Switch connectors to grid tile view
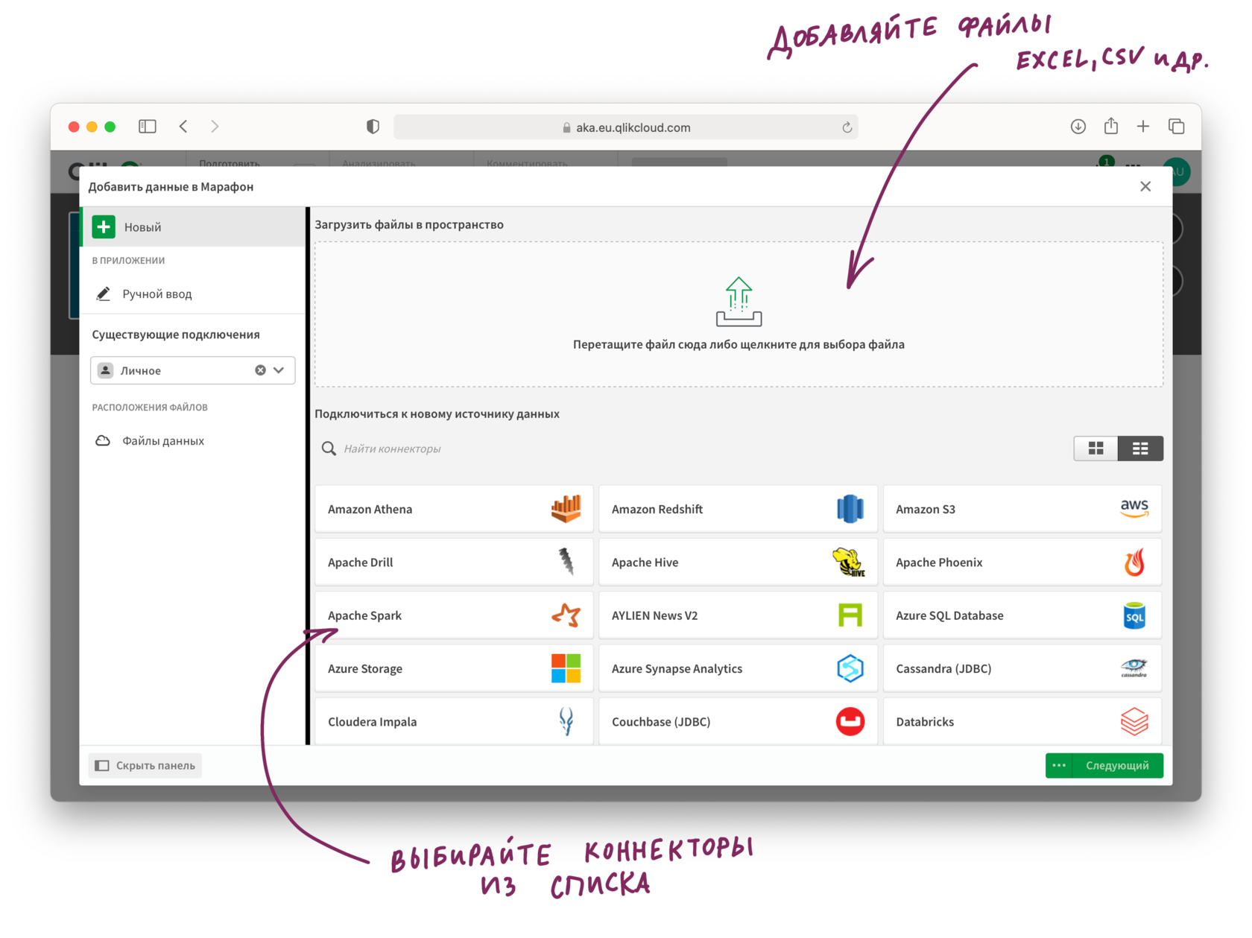 point(1095,449)
